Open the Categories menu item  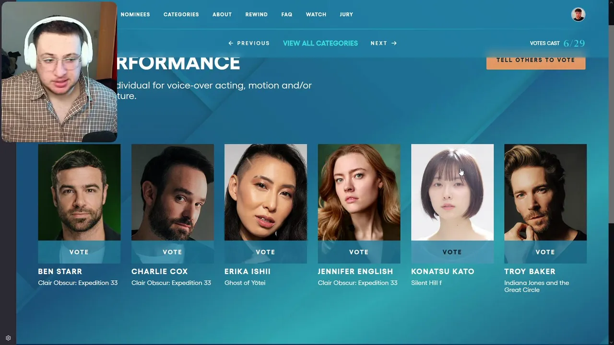[181, 14]
